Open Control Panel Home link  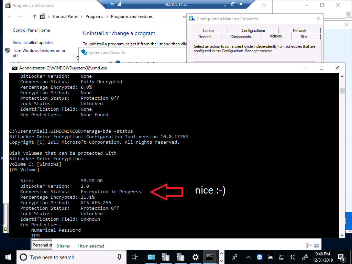31,30
